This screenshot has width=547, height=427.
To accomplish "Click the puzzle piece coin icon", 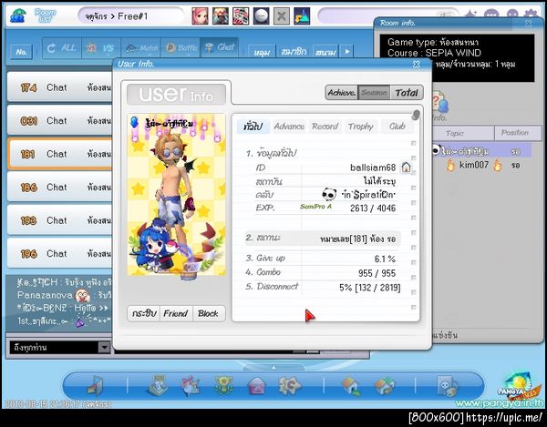I will 290,386.
